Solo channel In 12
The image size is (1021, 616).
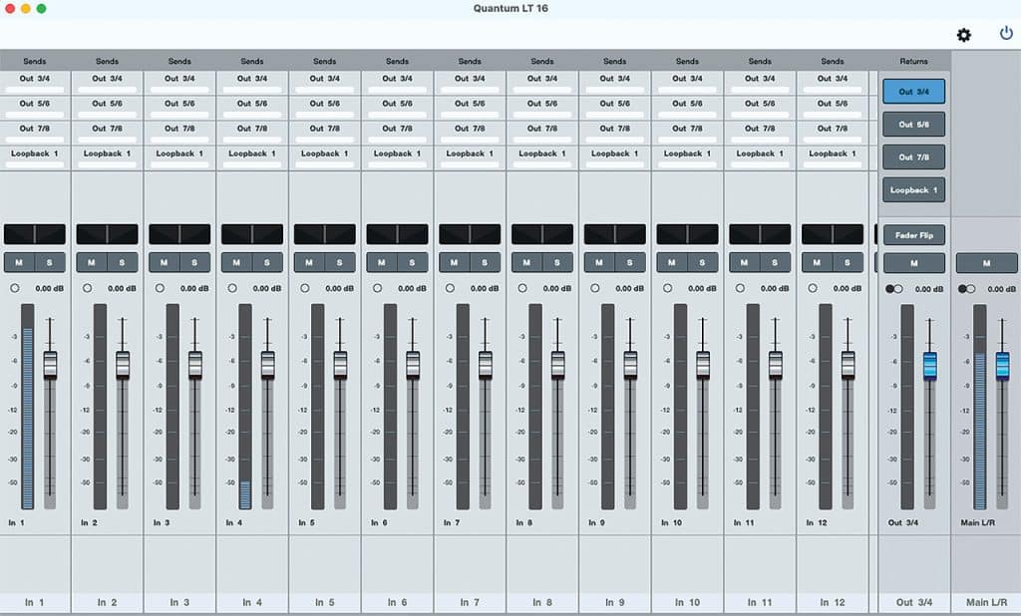point(848,262)
